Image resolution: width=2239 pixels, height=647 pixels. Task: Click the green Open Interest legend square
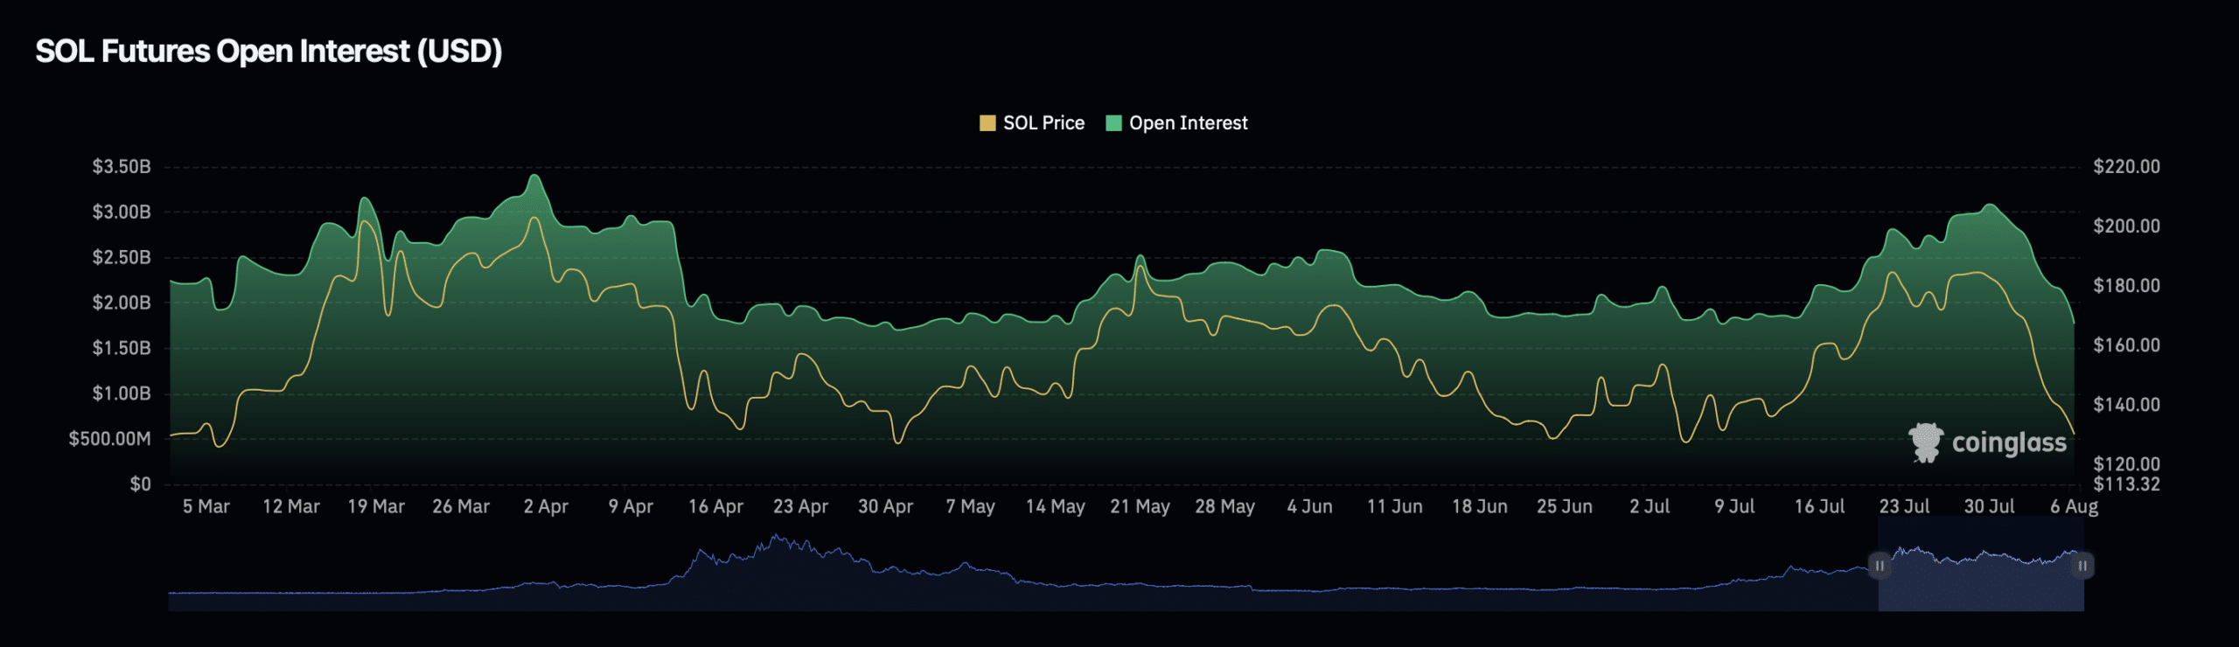click(x=1113, y=123)
